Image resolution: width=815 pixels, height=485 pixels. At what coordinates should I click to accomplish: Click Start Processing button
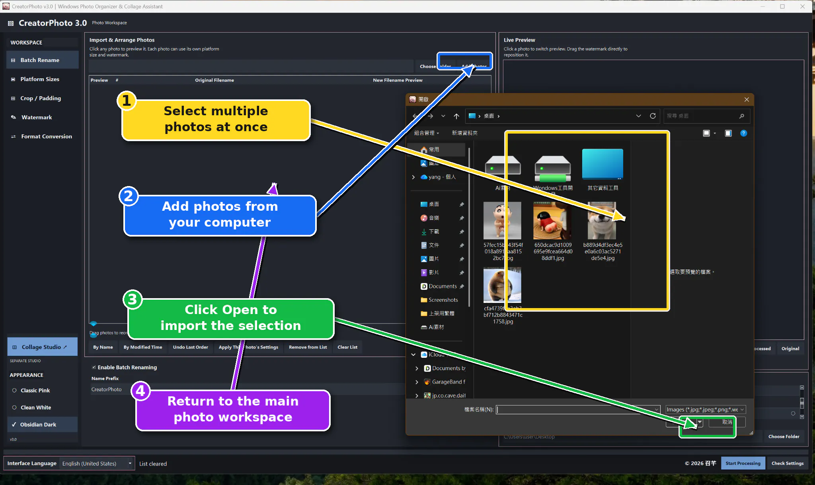coord(743,463)
